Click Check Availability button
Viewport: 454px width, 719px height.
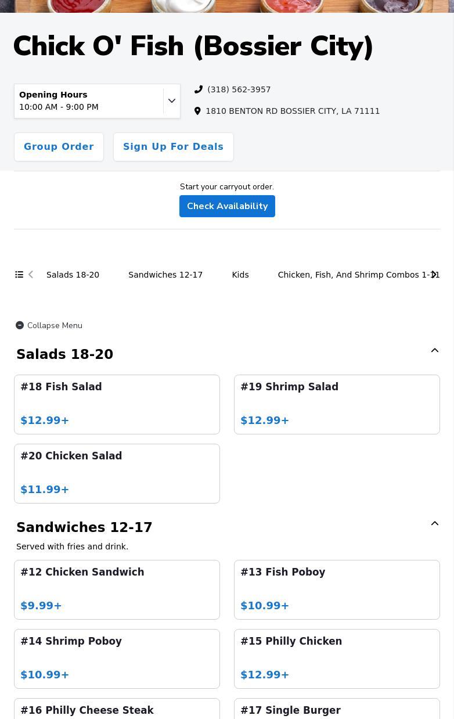227,206
